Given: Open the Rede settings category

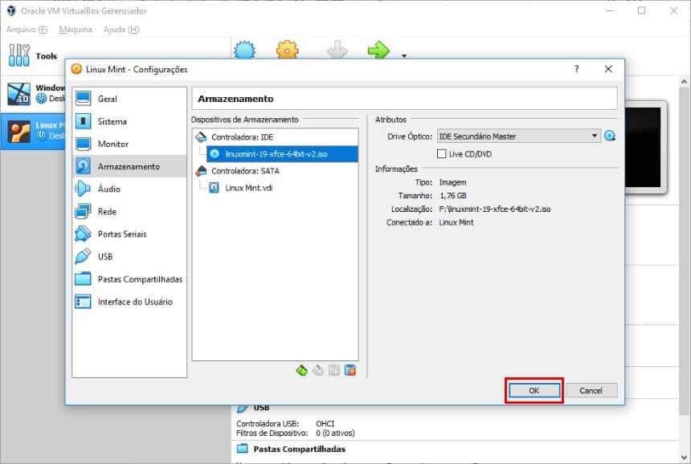Looking at the screenshot, I should click(x=129, y=212).
